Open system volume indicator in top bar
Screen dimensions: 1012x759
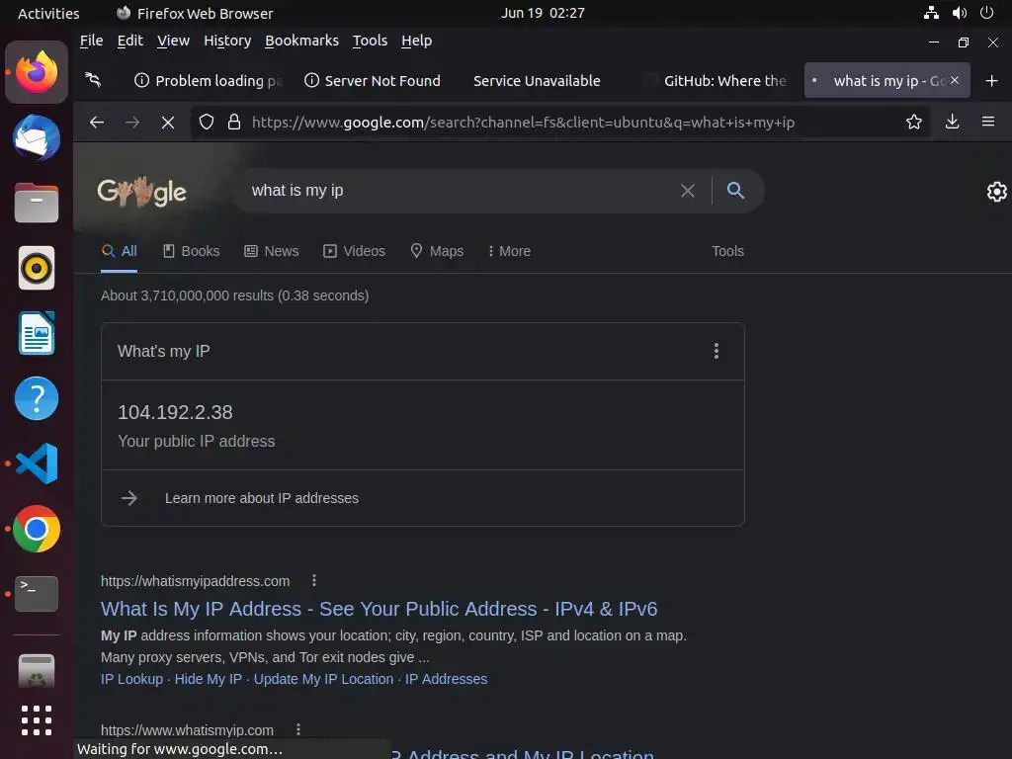click(960, 13)
